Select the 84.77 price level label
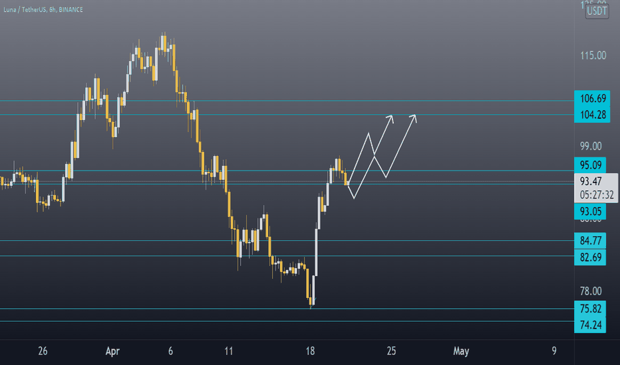 [590, 240]
